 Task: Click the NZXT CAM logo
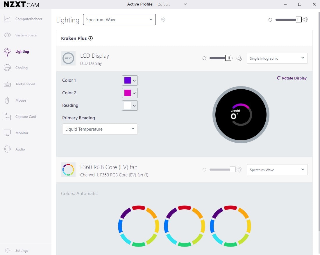pos(22,4)
